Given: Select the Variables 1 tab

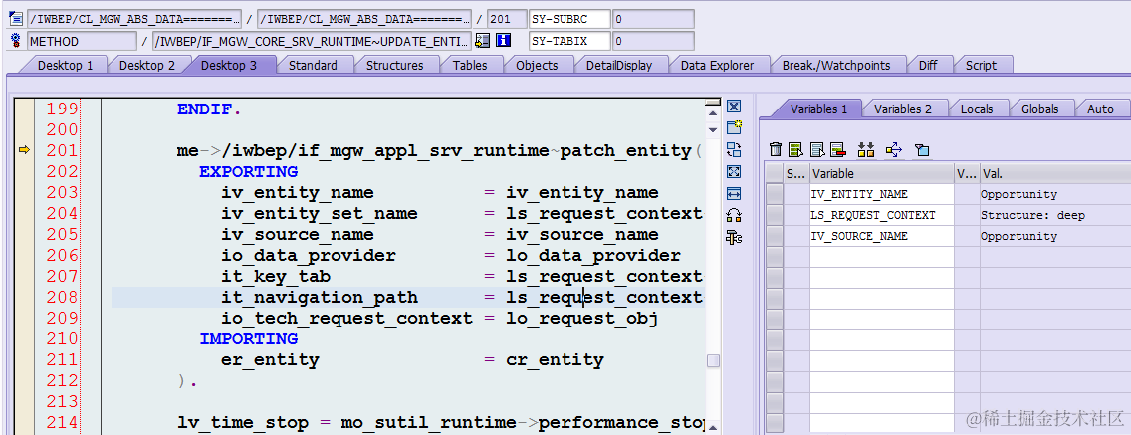Looking at the screenshot, I should coord(818,109).
